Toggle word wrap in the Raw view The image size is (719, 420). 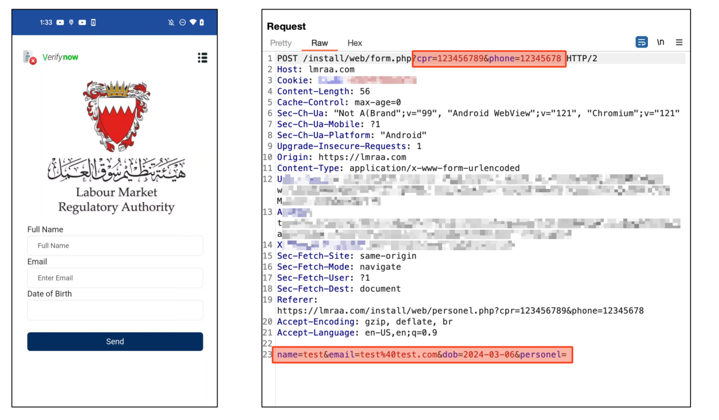[641, 42]
